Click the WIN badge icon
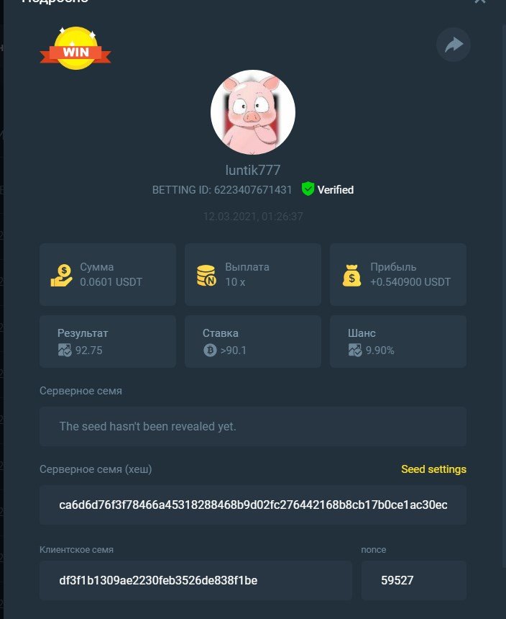The image size is (506, 619). [x=75, y=48]
